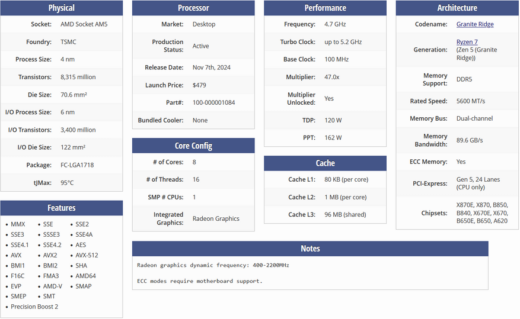Select the Core Config section header
The height and width of the screenshot is (319, 520).
pos(193,146)
